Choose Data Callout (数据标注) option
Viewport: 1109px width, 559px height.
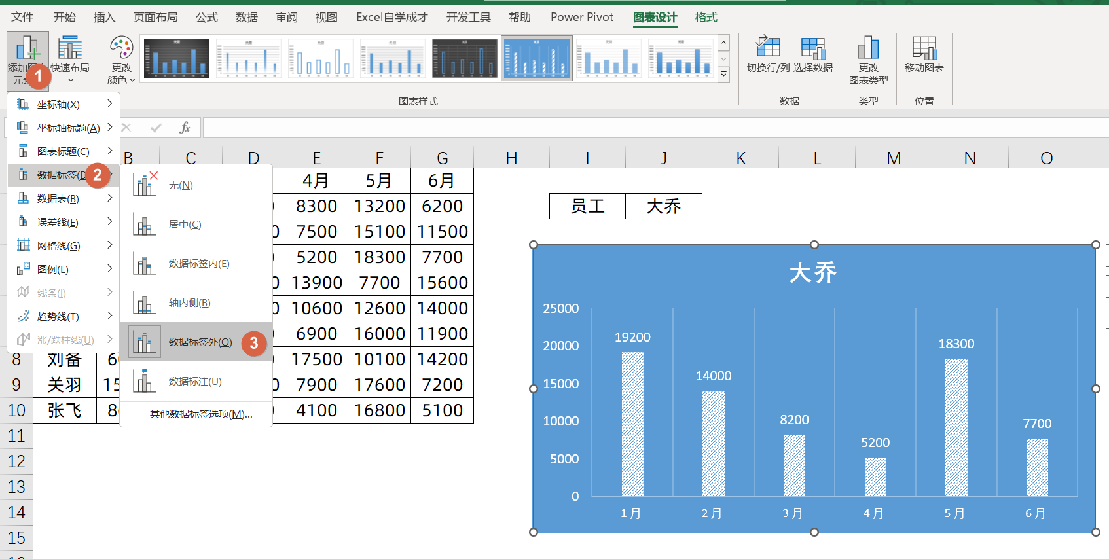pyautogui.click(x=196, y=382)
